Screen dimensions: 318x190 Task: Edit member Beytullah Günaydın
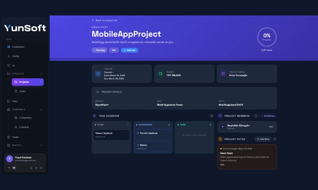click(x=271, y=127)
